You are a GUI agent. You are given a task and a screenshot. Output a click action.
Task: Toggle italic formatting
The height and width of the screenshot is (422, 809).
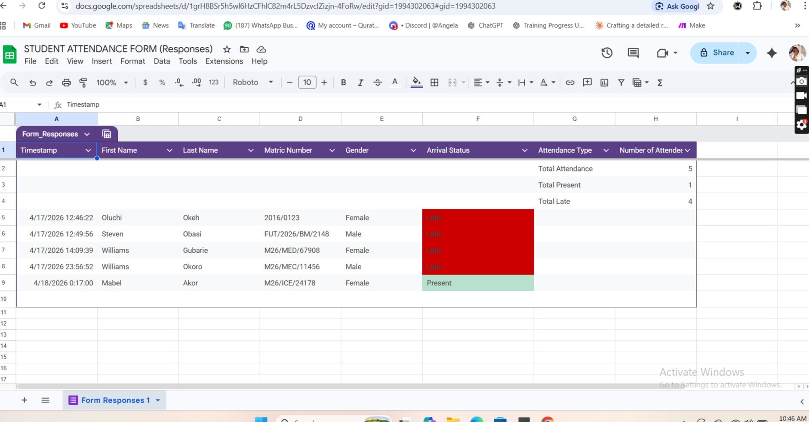click(360, 83)
